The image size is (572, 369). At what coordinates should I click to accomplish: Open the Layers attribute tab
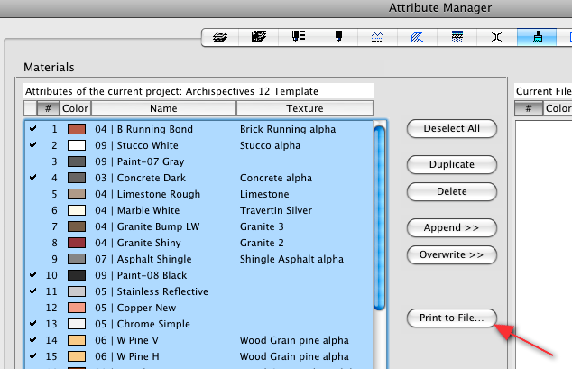pos(219,37)
